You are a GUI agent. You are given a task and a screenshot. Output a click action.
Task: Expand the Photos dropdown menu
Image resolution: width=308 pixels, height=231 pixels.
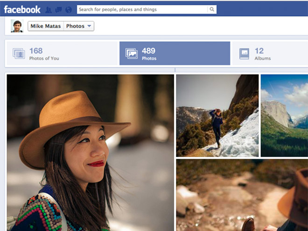click(79, 26)
